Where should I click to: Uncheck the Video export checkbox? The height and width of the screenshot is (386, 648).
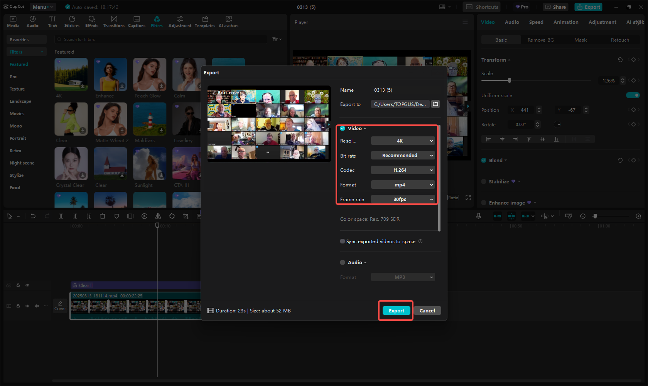(343, 128)
